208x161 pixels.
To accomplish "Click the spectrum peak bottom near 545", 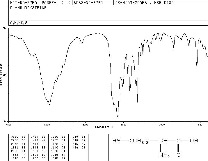I will click(197, 66).
